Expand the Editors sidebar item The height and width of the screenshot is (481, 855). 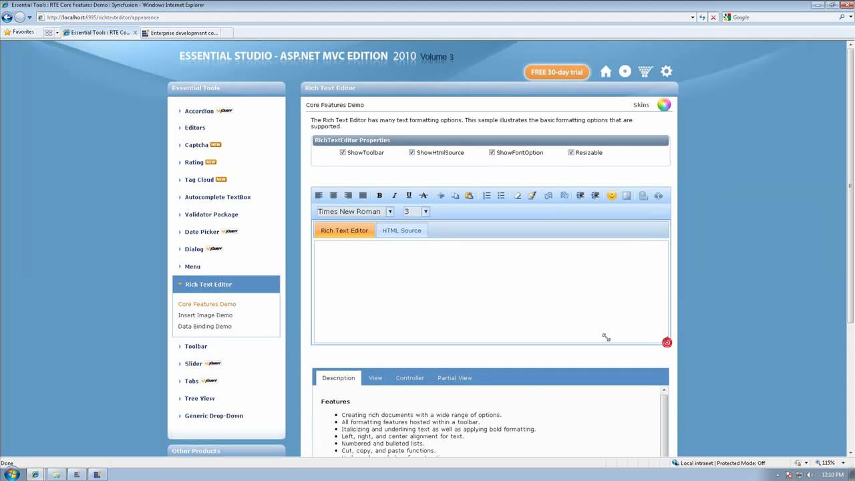pos(195,128)
